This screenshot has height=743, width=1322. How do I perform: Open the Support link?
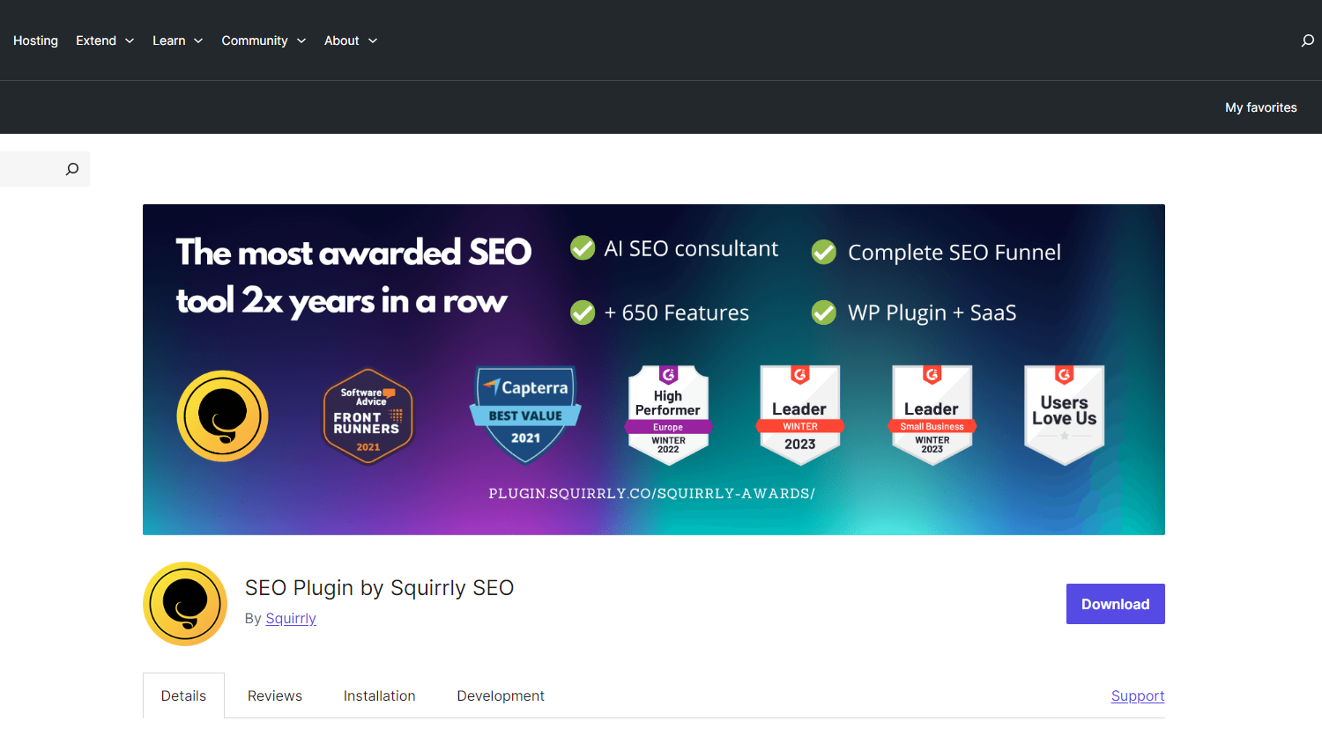[1137, 695]
